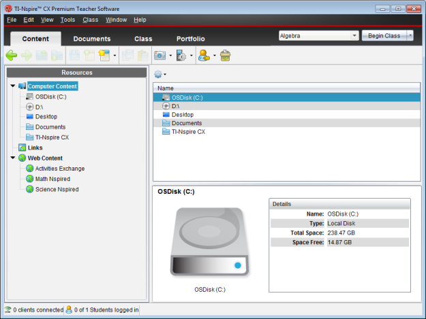Open the Tools menu
426x319 pixels.
(67, 20)
